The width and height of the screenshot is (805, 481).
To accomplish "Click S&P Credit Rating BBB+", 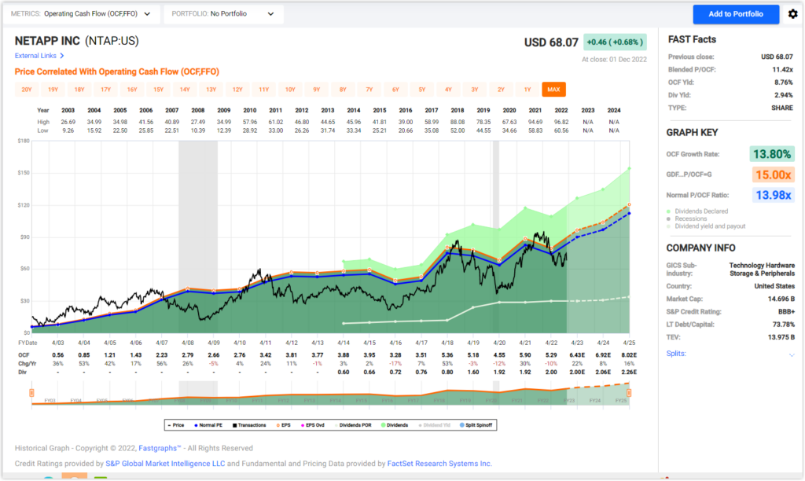I will point(785,311).
